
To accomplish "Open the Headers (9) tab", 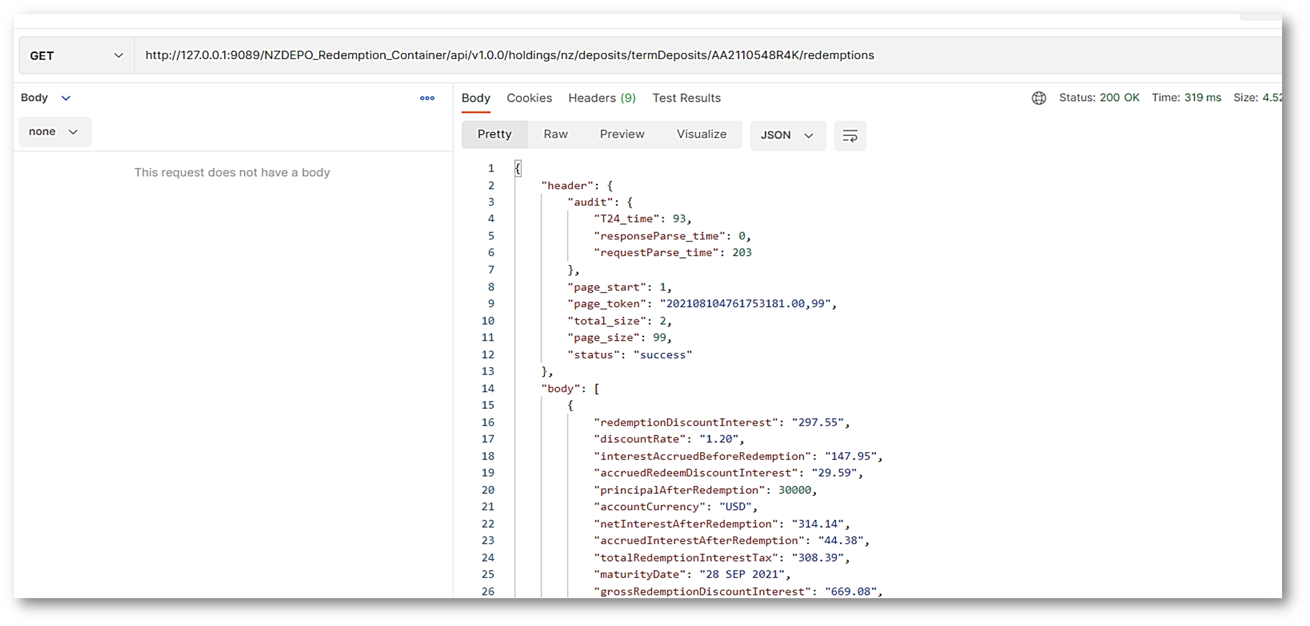I will (601, 98).
